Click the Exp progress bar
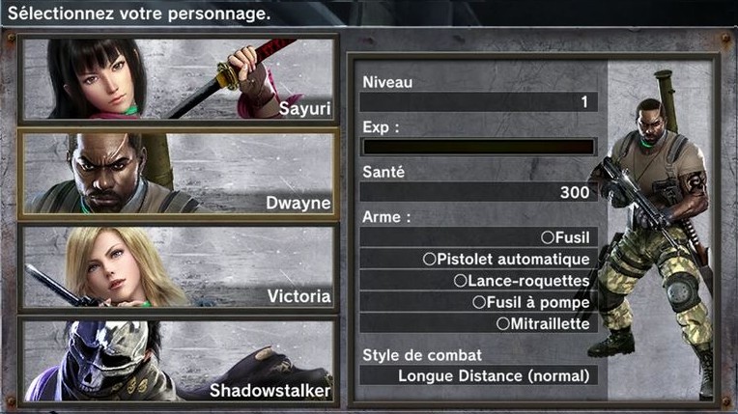The width and height of the screenshot is (738, 414). pos(479,147)
